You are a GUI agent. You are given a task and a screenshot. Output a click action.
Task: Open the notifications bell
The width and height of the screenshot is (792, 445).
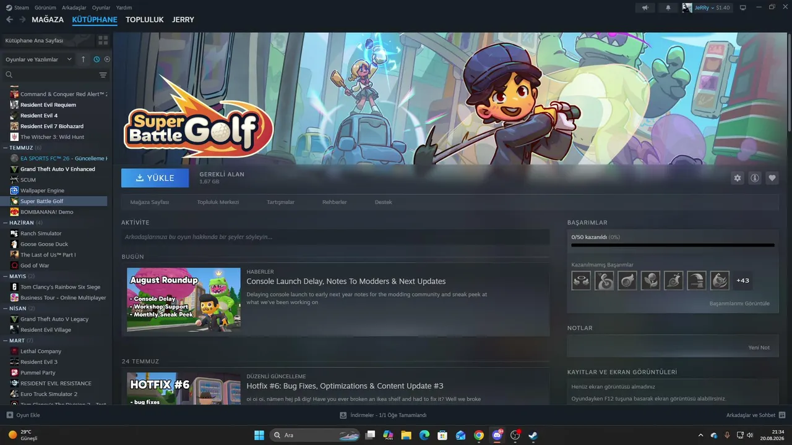668,7
